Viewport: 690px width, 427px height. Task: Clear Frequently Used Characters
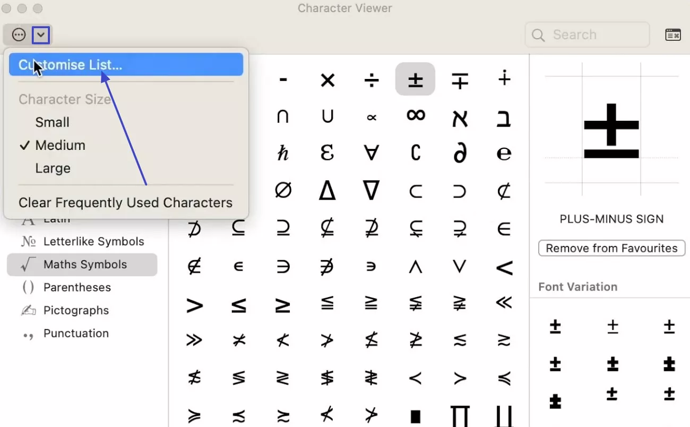[x=125, y=202]
